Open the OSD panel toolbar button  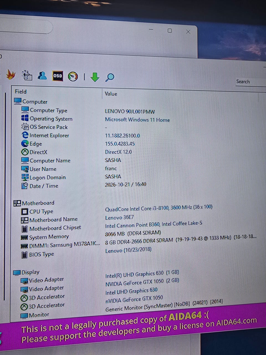[58, 76]
